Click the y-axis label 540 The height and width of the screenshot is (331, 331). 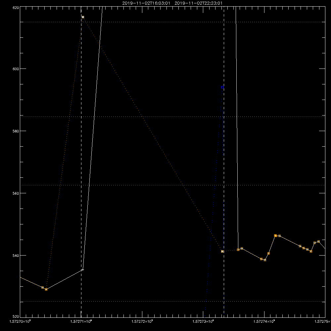tap(16, 256)
